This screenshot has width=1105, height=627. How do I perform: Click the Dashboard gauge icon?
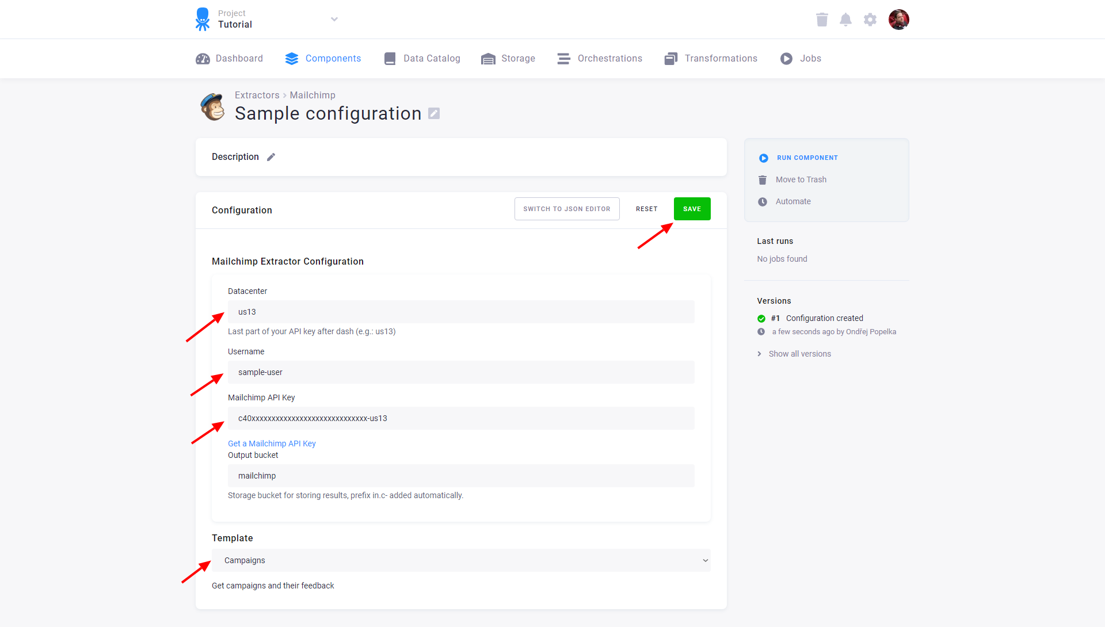(203, 59)
